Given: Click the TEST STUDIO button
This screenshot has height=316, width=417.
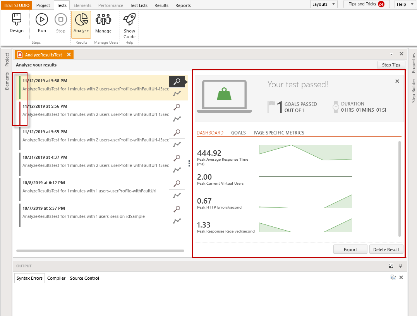Looking at the screenshot, I should coord(17,5).
